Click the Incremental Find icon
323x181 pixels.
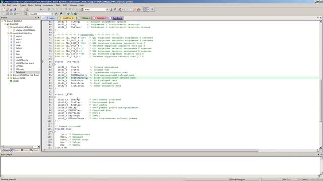(115, 9)
